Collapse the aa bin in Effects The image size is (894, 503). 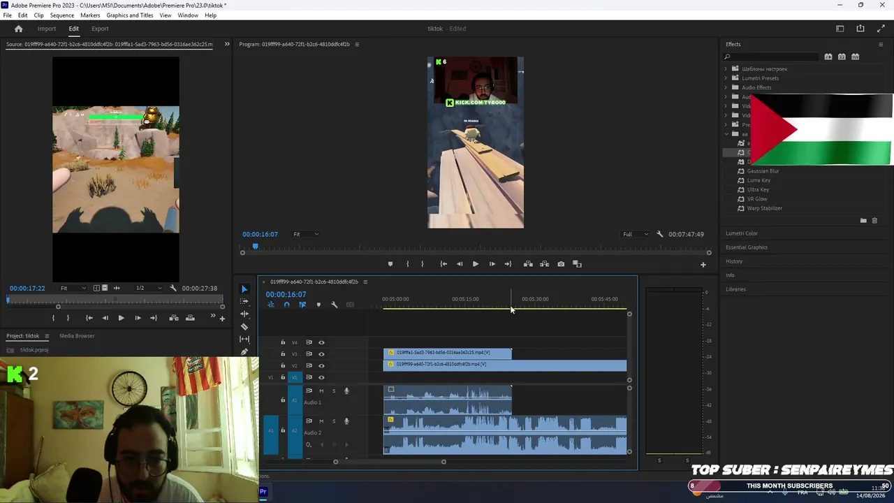[726, 134]
